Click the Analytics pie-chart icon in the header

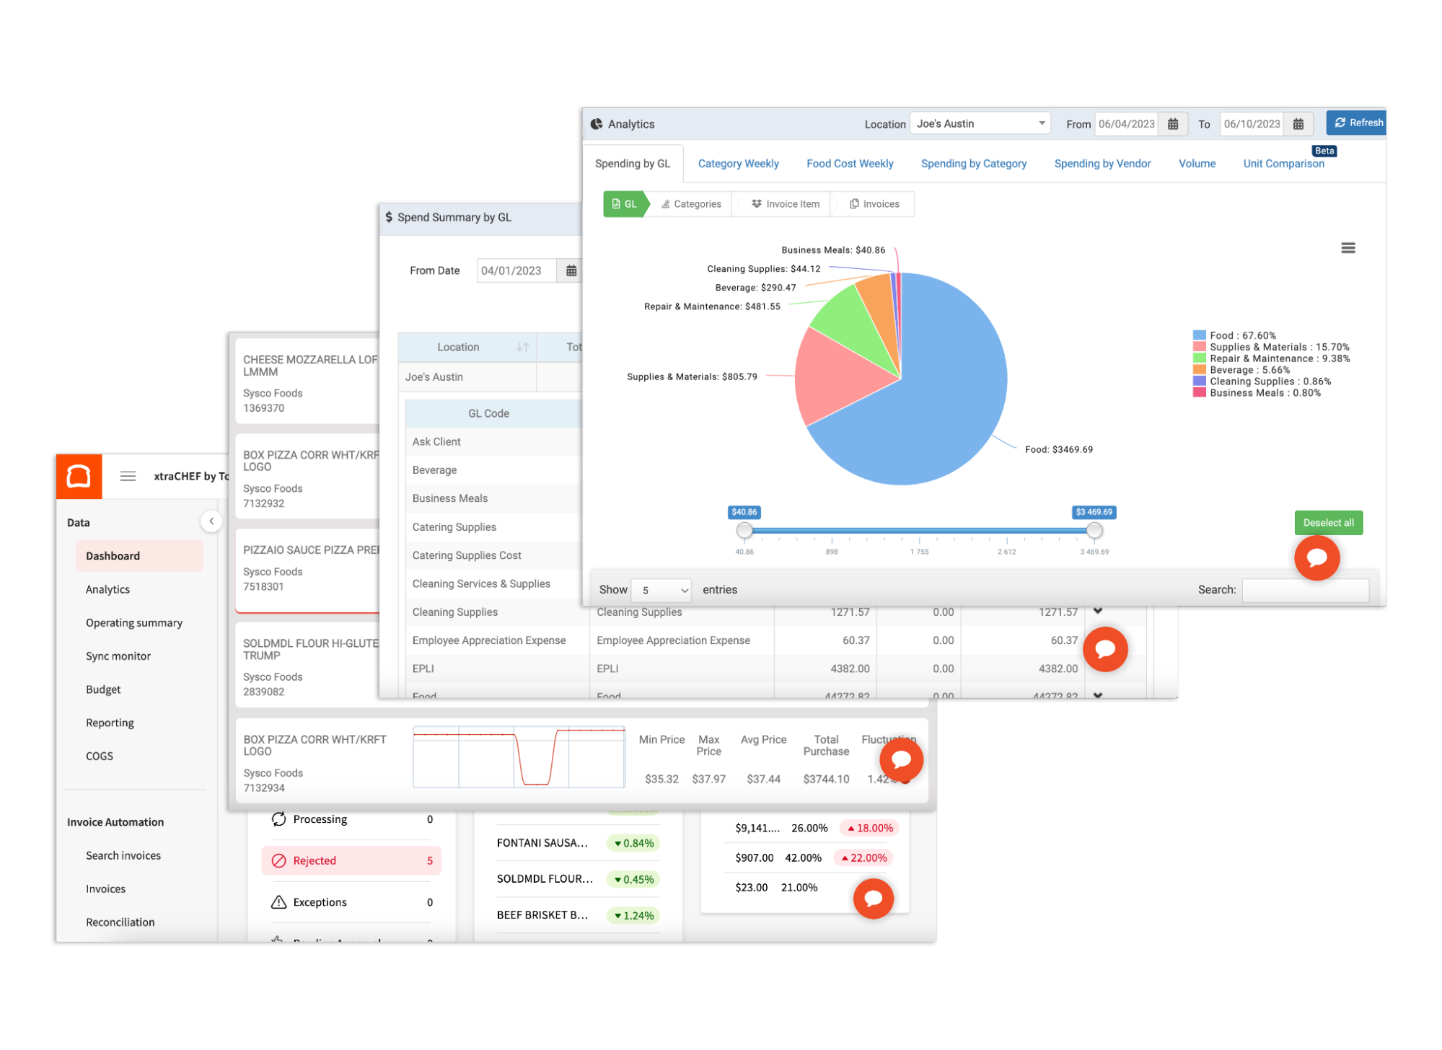[597, 123]
